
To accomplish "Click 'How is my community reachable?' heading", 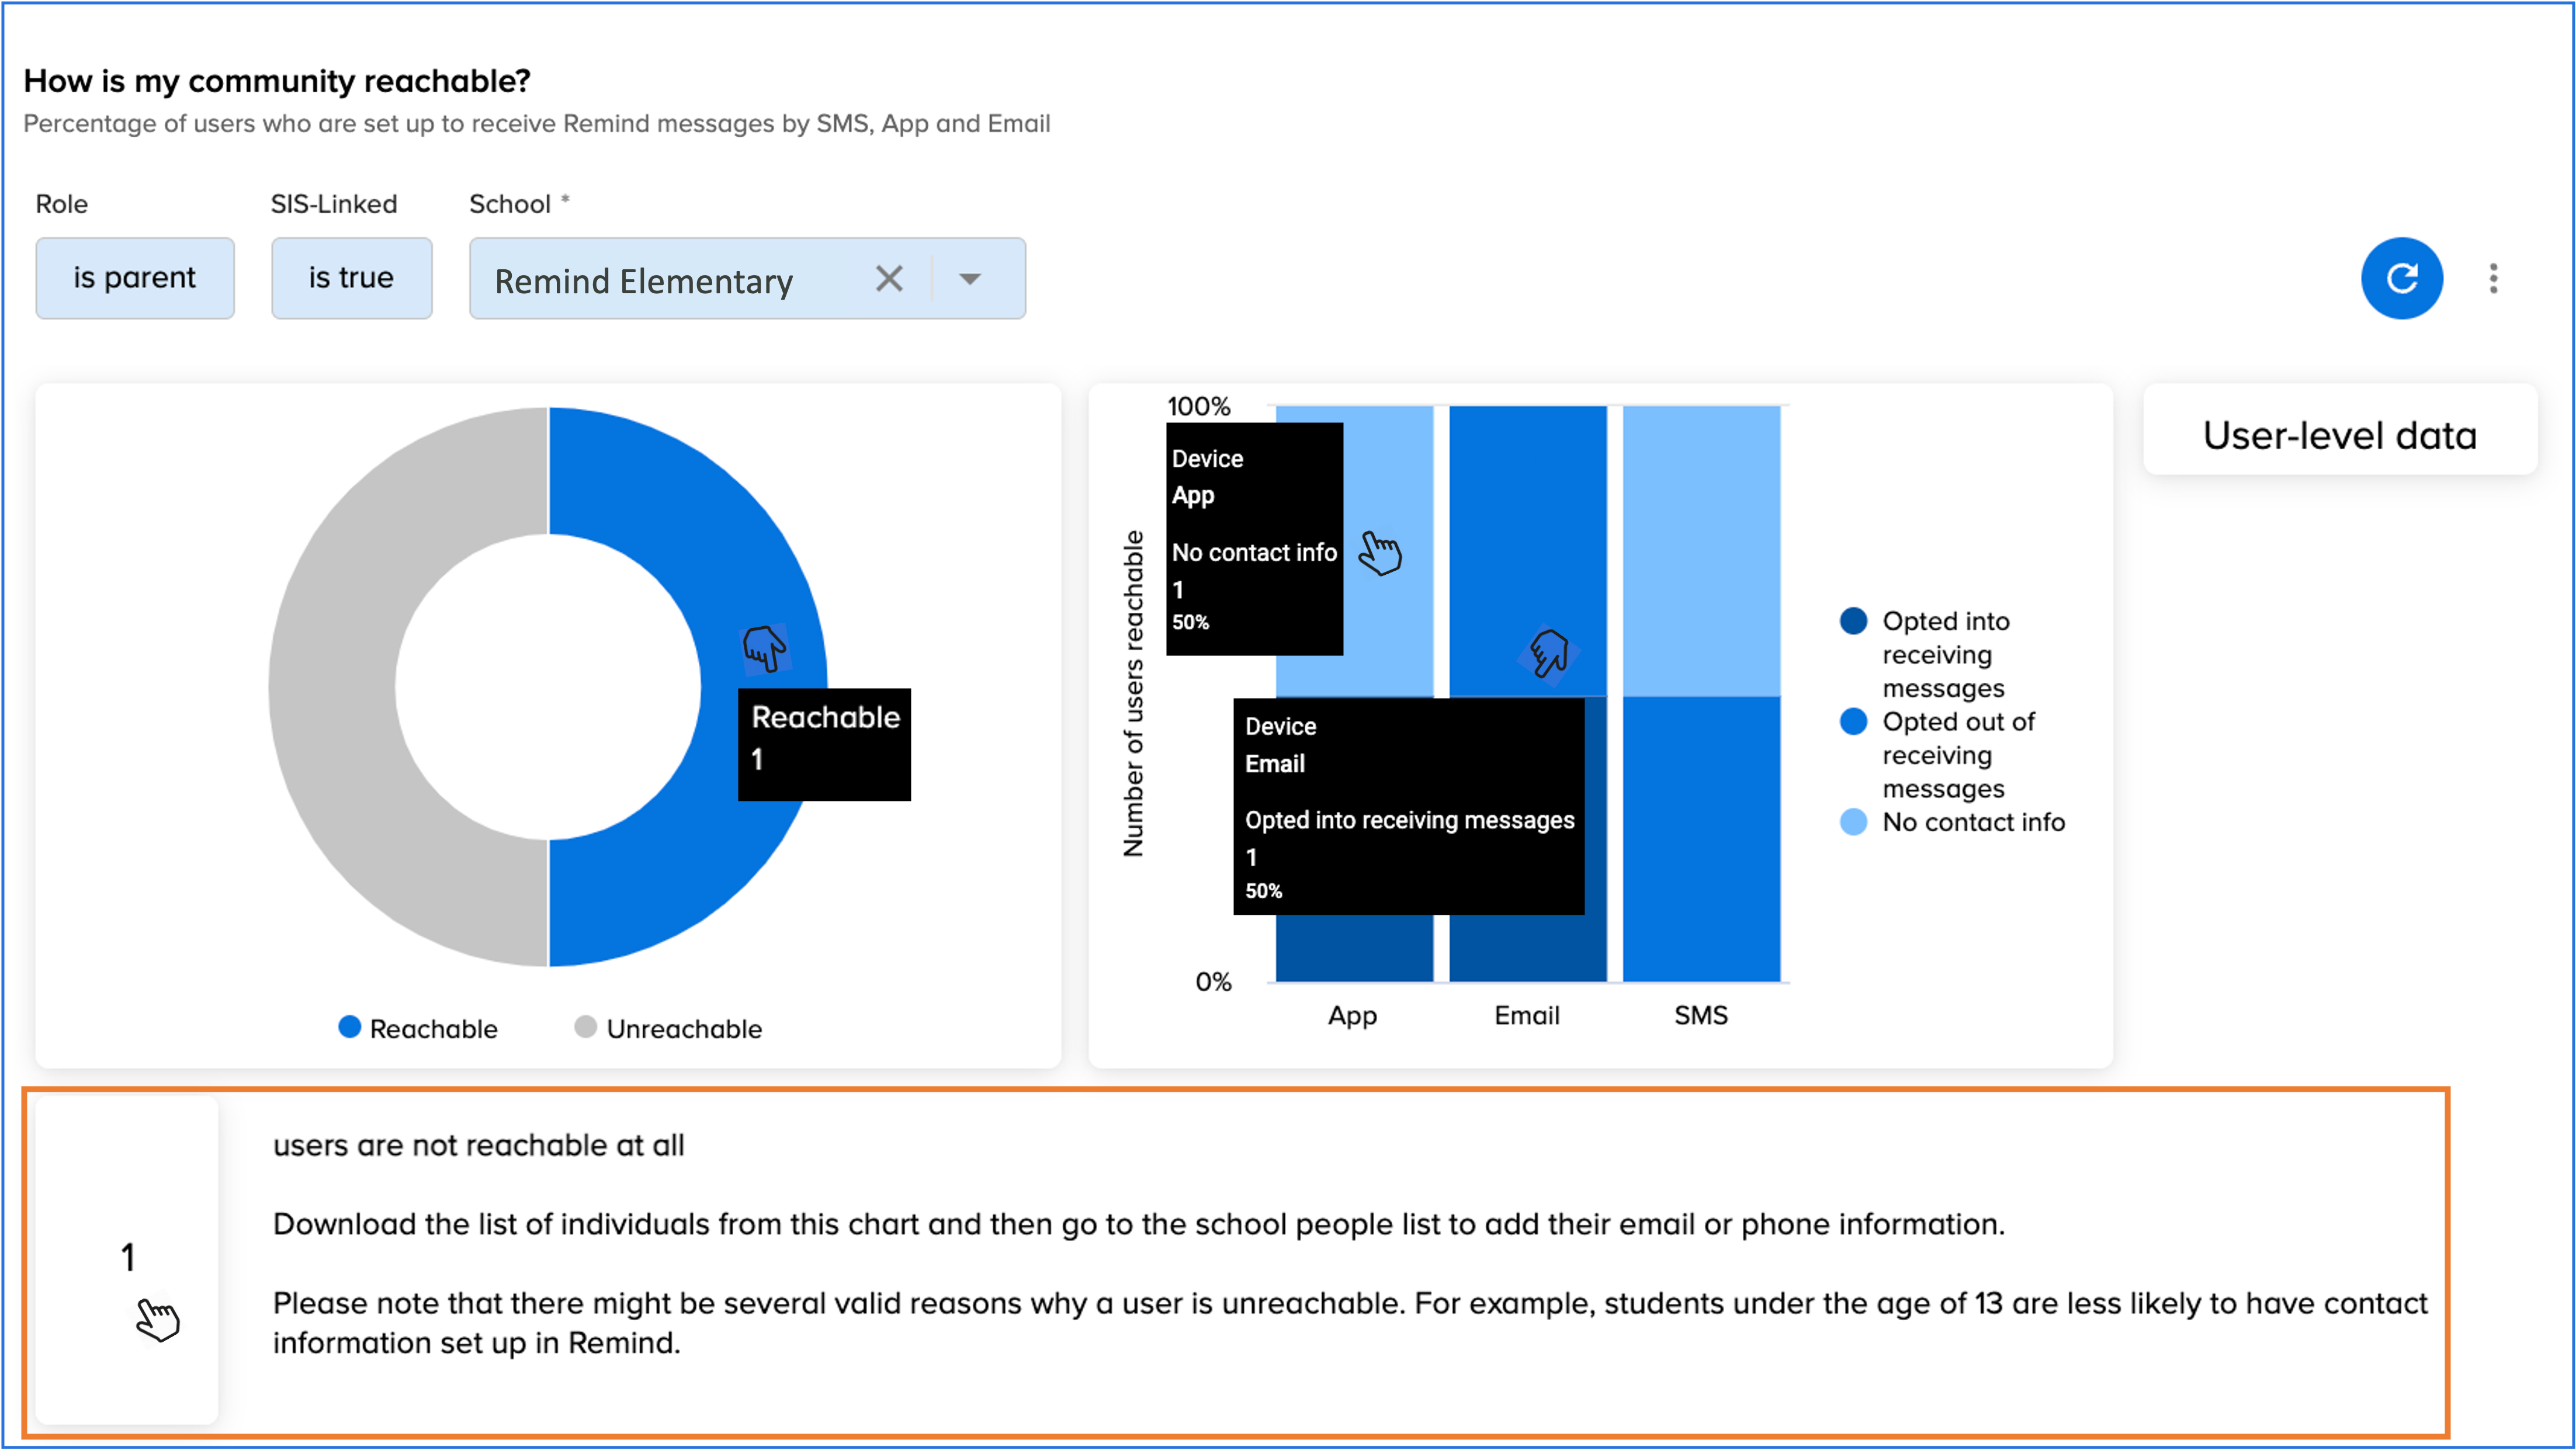I will [x=277, y=81].
